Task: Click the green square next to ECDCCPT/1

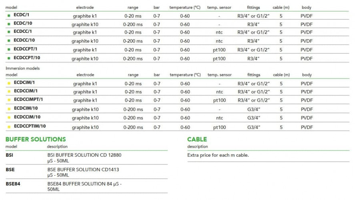Action: (x=9, y=49)
